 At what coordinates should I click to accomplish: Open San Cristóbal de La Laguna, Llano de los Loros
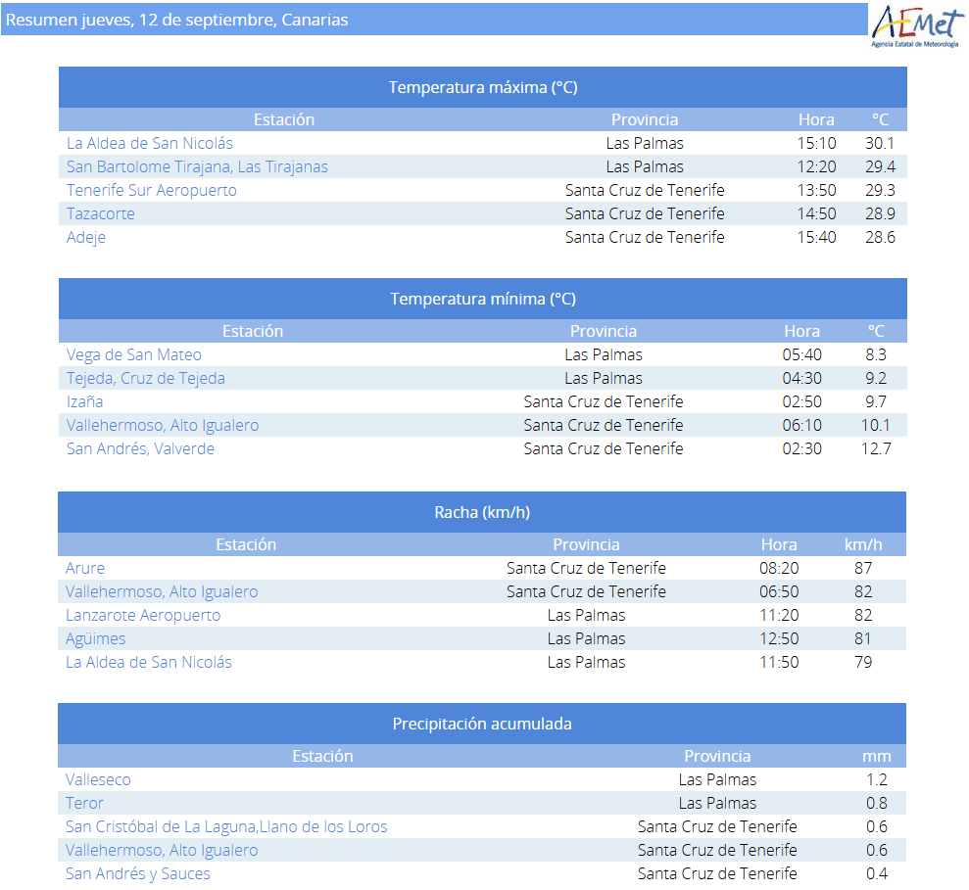coord(226,826)
